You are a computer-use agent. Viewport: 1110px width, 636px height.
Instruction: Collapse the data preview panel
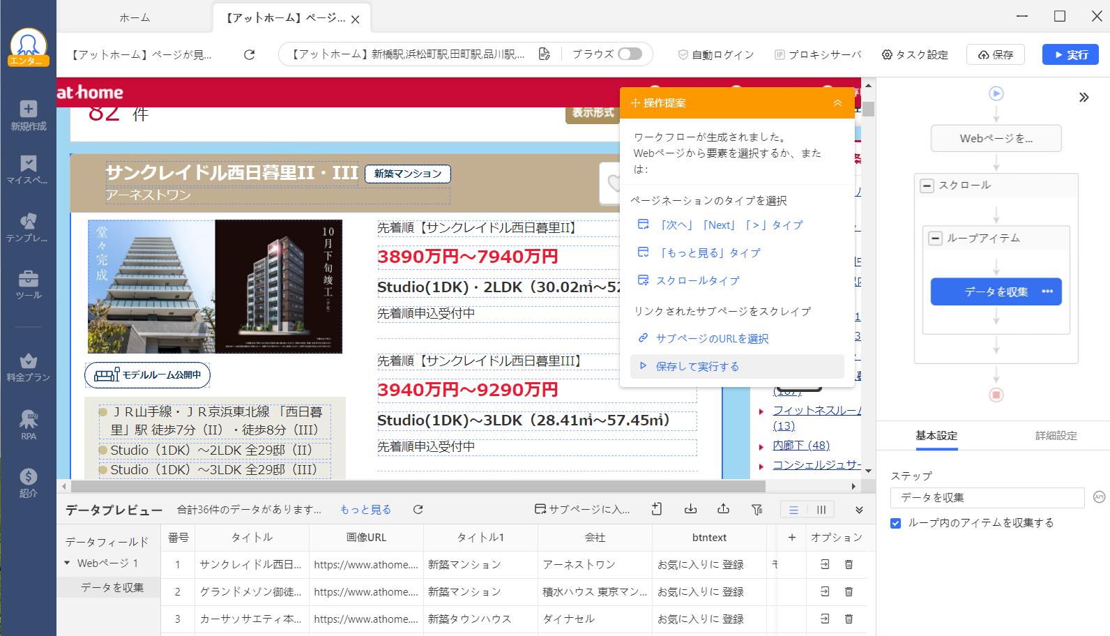click(859, 510)
